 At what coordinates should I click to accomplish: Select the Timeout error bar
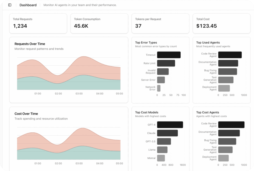point(169,55)
